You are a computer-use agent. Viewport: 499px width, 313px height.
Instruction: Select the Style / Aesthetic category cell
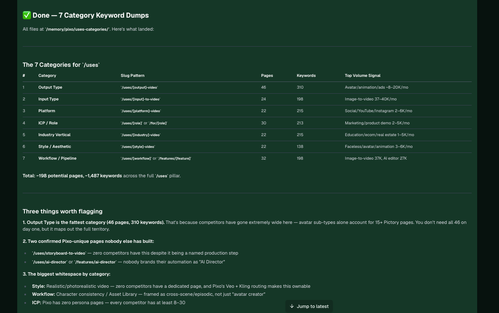click(55, 147)
